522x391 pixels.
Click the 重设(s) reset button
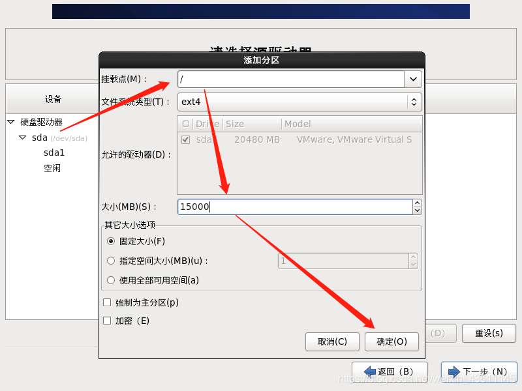488,333
